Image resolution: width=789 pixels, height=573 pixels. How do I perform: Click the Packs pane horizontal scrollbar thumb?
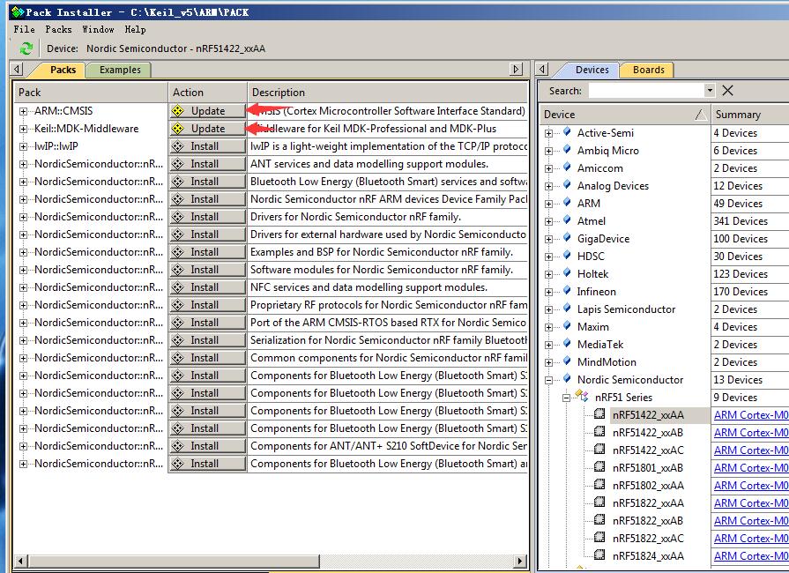click(x=174, y=561)
